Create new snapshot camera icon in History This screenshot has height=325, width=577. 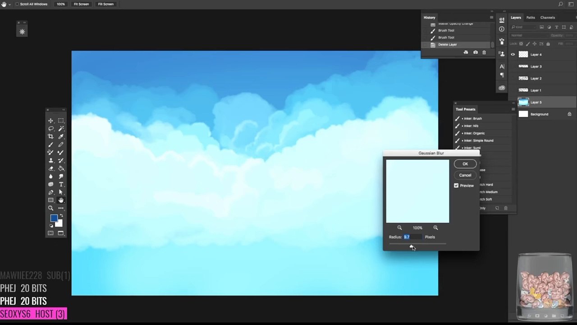475,52
